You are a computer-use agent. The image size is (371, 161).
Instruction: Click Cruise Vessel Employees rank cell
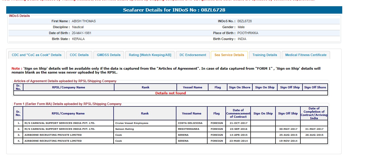click(132, 123)
